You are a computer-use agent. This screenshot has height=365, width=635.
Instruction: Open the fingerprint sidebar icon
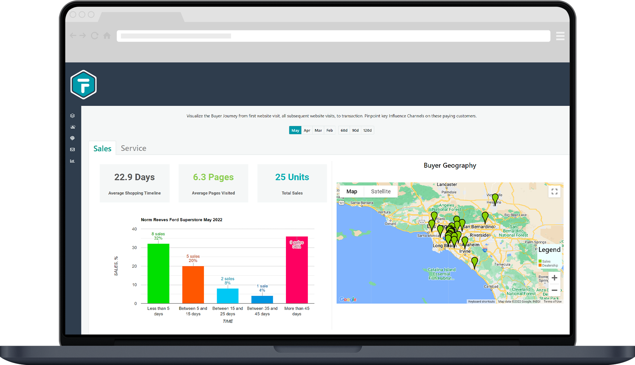click(72, 138)
